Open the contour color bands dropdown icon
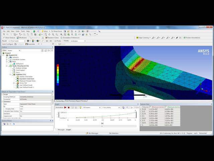The width and height of the screenshot is (214, 161). coord(33,41)
